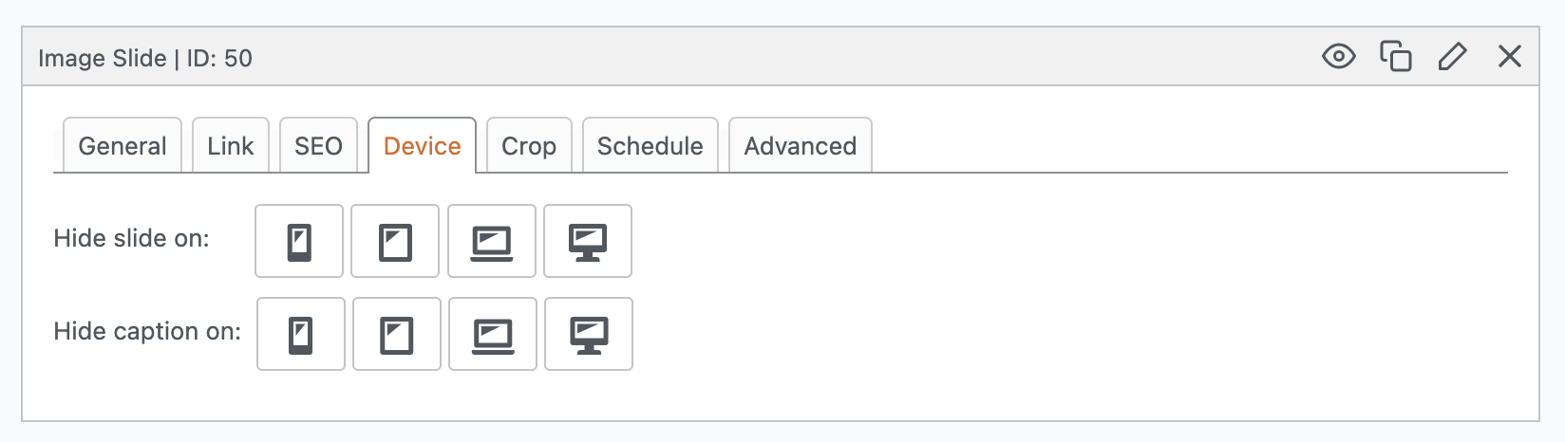Hide slide on laptop devices
This screenshot has height=442, width=1565.
click(492, 242)
